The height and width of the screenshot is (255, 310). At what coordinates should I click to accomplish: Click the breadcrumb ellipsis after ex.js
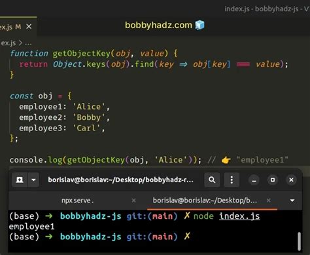28,43
